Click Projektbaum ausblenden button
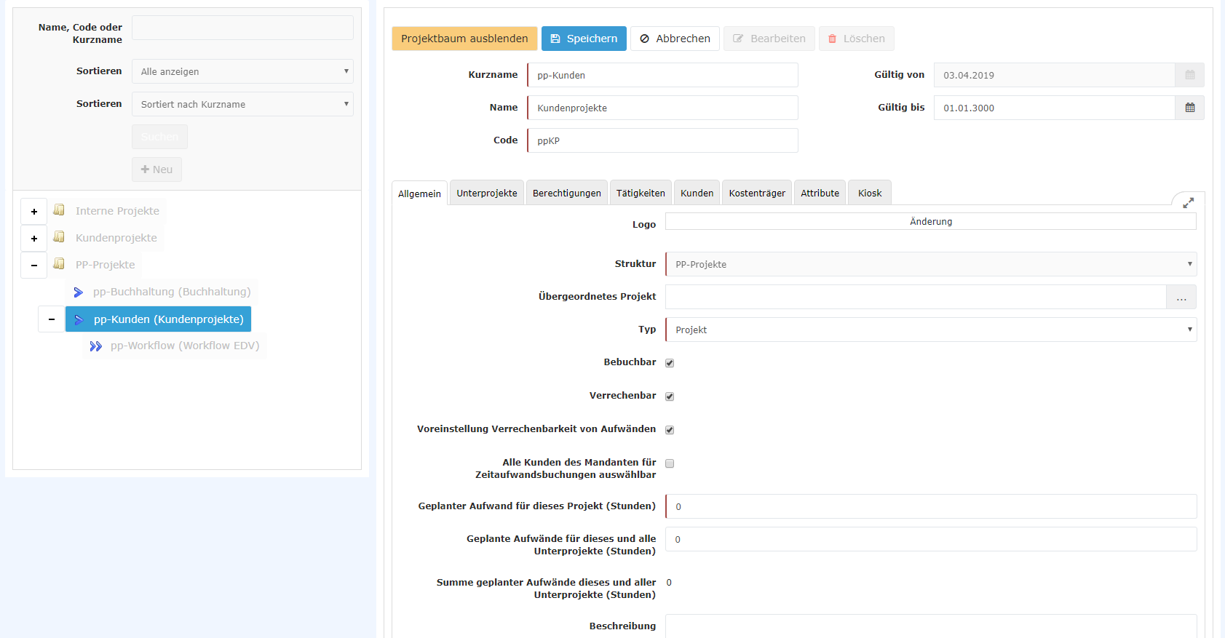The image size is (1225, 638). [x=464, y=39]
